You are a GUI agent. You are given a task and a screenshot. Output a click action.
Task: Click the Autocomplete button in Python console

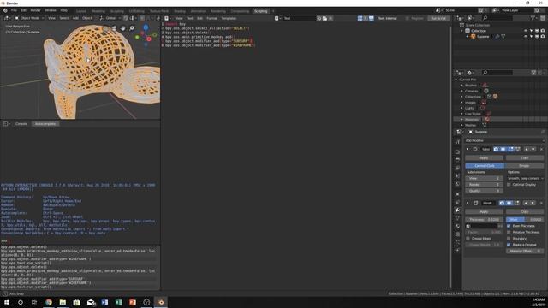click(x=45, y=124)
